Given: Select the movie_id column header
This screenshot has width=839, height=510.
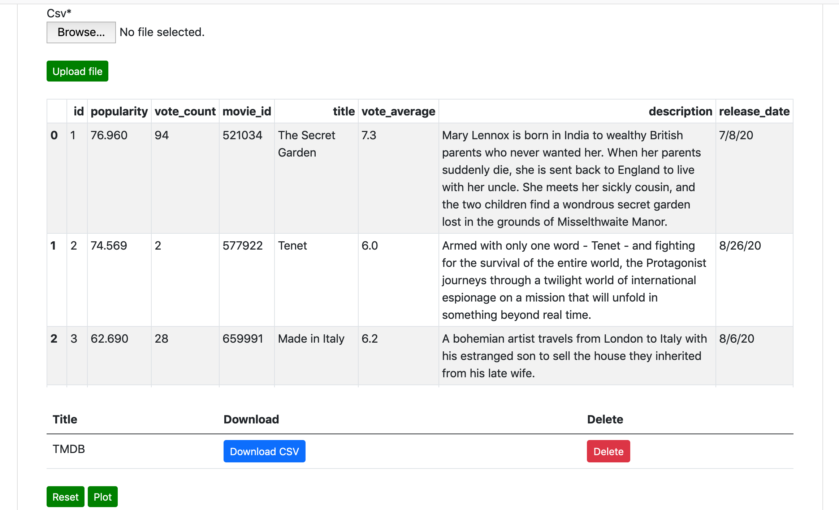Looking at the screenshot, I should (x=246, y=111).
